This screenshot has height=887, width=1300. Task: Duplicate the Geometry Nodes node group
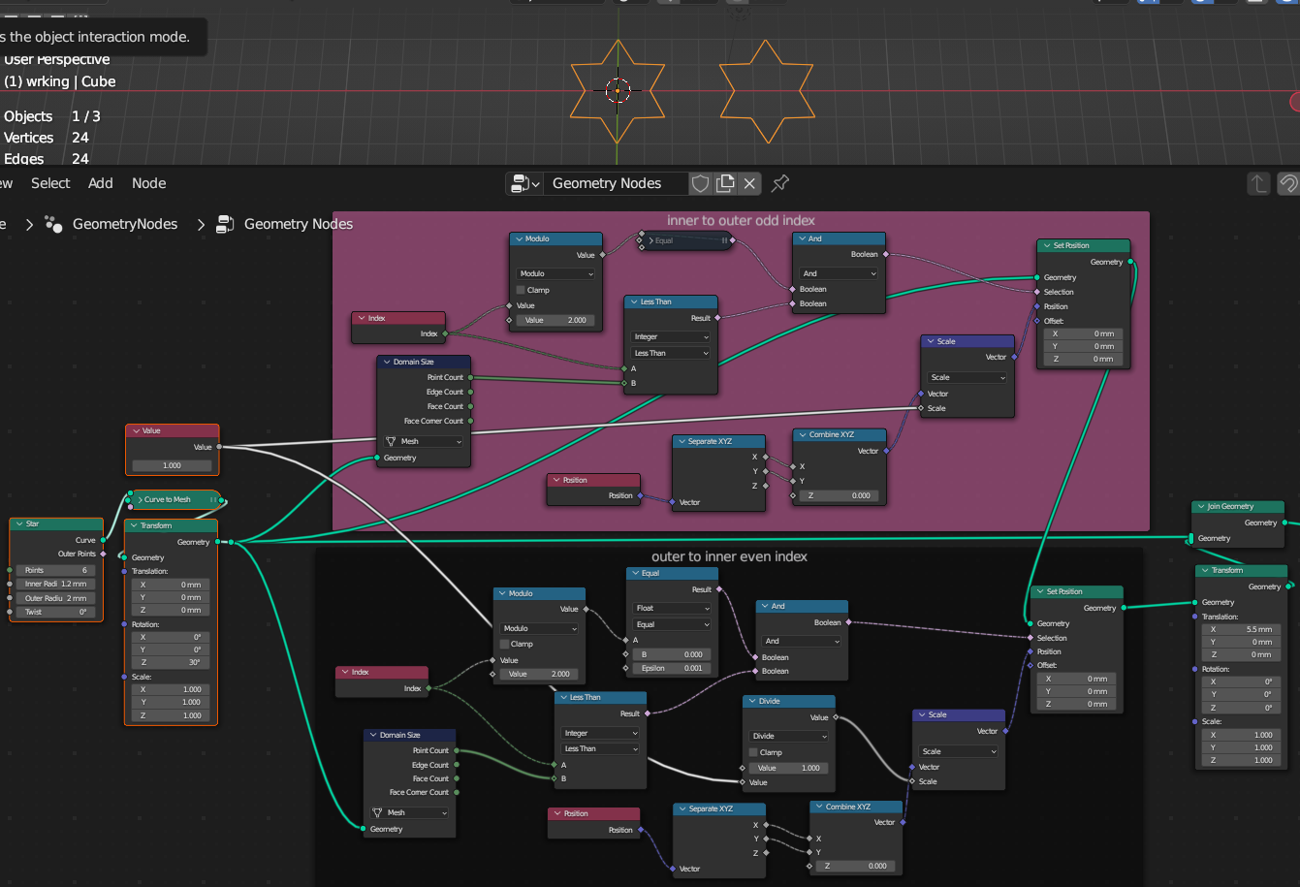725,183
